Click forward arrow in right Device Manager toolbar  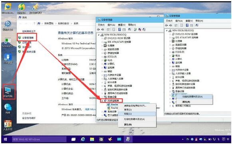coord(171,25)
